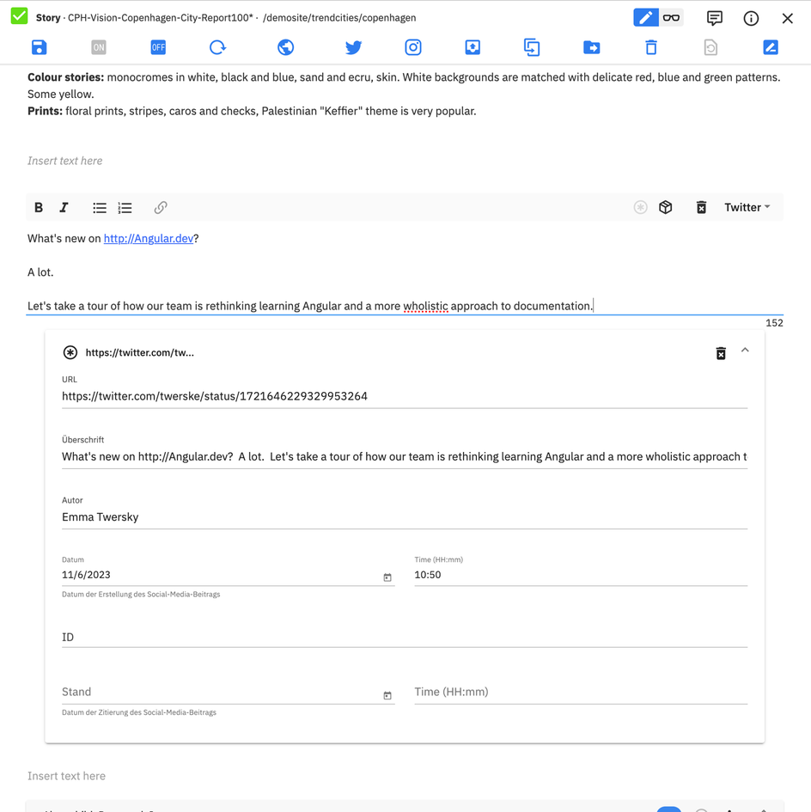Click the URL input field
The width and height of the screenshot is (811, 812).
pyautogui.click(x=405, y=397)
